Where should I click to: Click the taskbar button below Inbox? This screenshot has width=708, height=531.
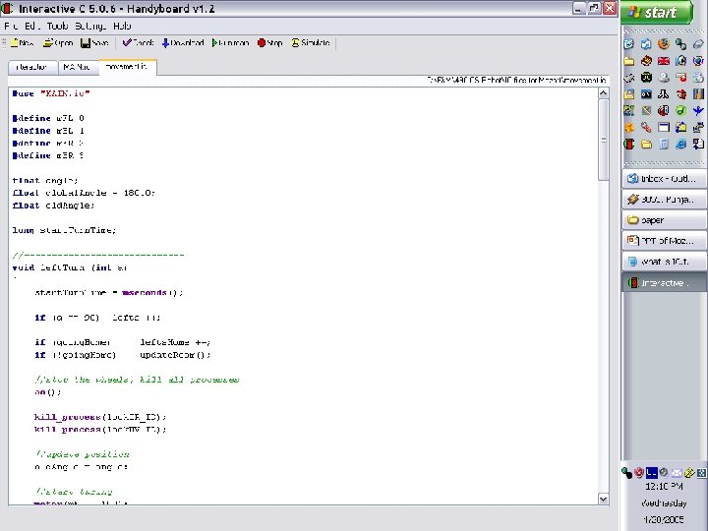[x=664, y=199]
